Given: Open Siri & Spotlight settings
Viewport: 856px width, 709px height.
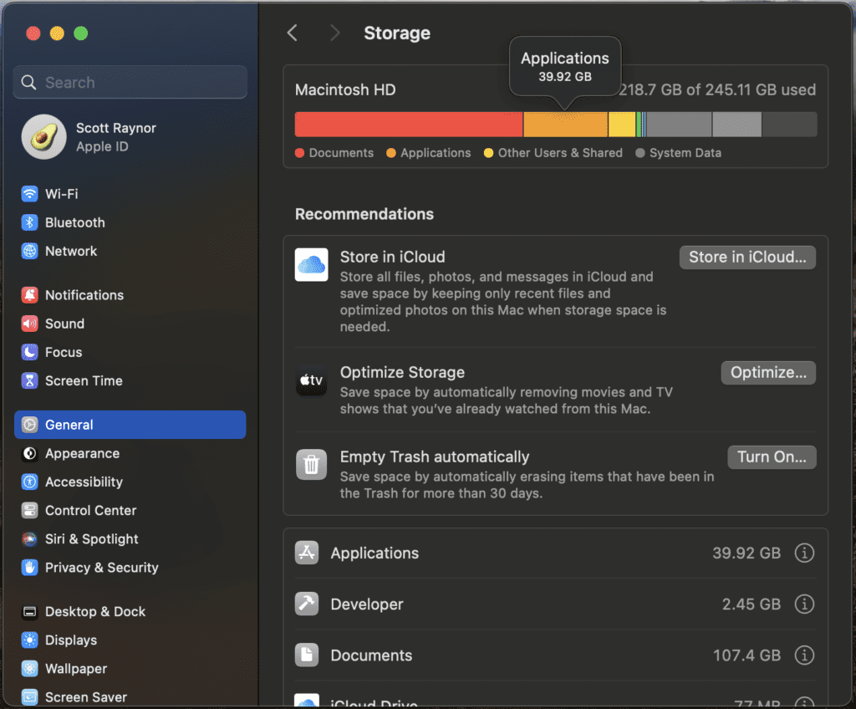Looking at the screenshot, I should coord(90,539).
